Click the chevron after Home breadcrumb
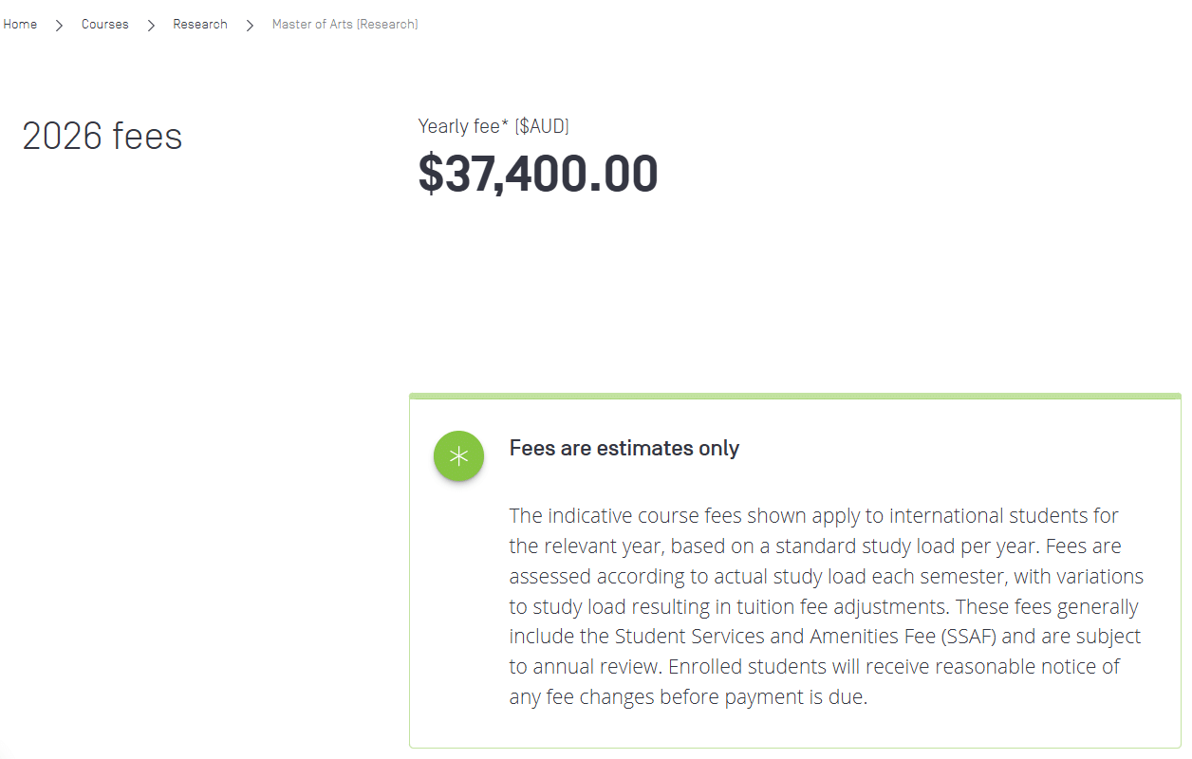This screenshot has width=1192, height=759. coord(58,25)
